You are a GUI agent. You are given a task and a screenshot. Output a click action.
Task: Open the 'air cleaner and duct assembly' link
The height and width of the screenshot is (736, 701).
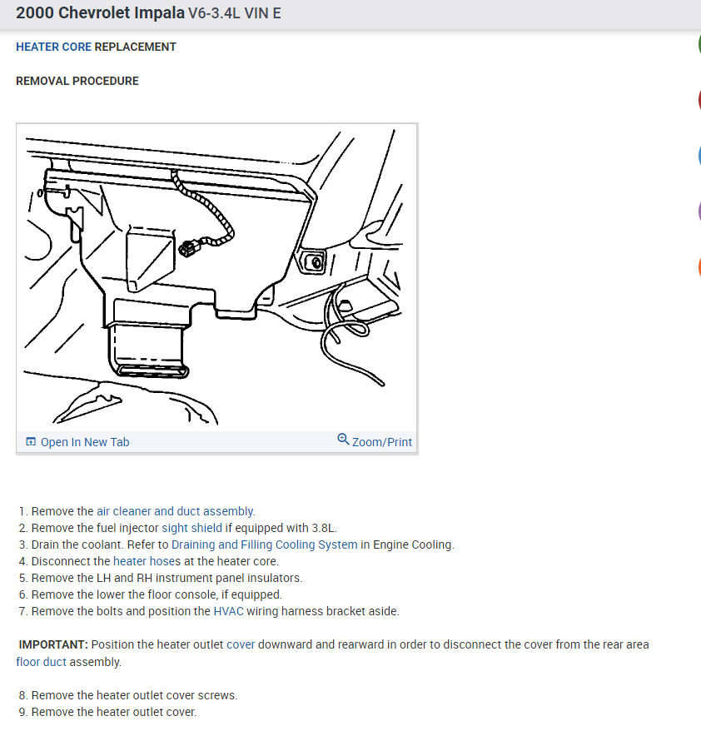click(175, 511)
